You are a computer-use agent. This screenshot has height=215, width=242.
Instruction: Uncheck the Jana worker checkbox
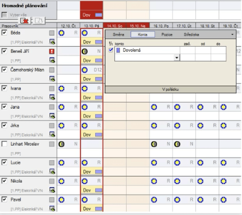4,107
